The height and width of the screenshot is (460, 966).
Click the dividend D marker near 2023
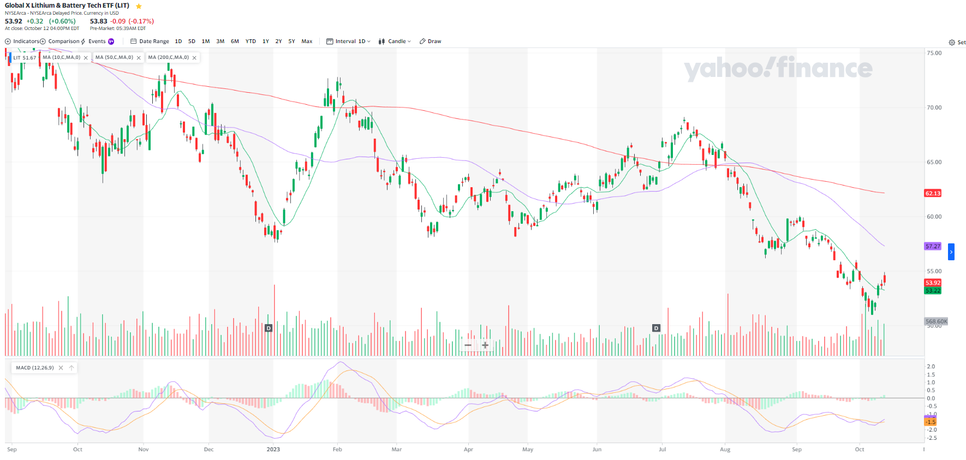[x=269, y=328]
